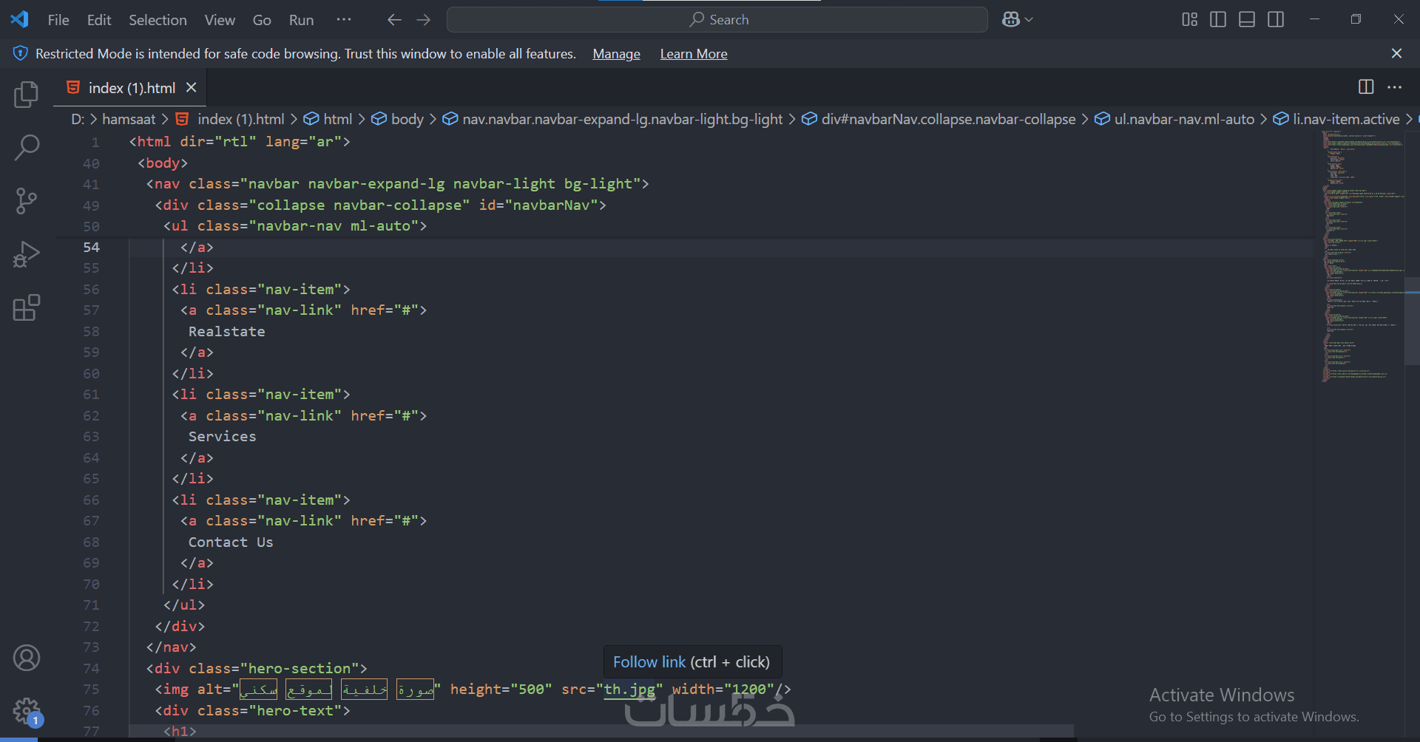
Task: Toggle the secondary side bar visibility
Action: pos(1276,20)
